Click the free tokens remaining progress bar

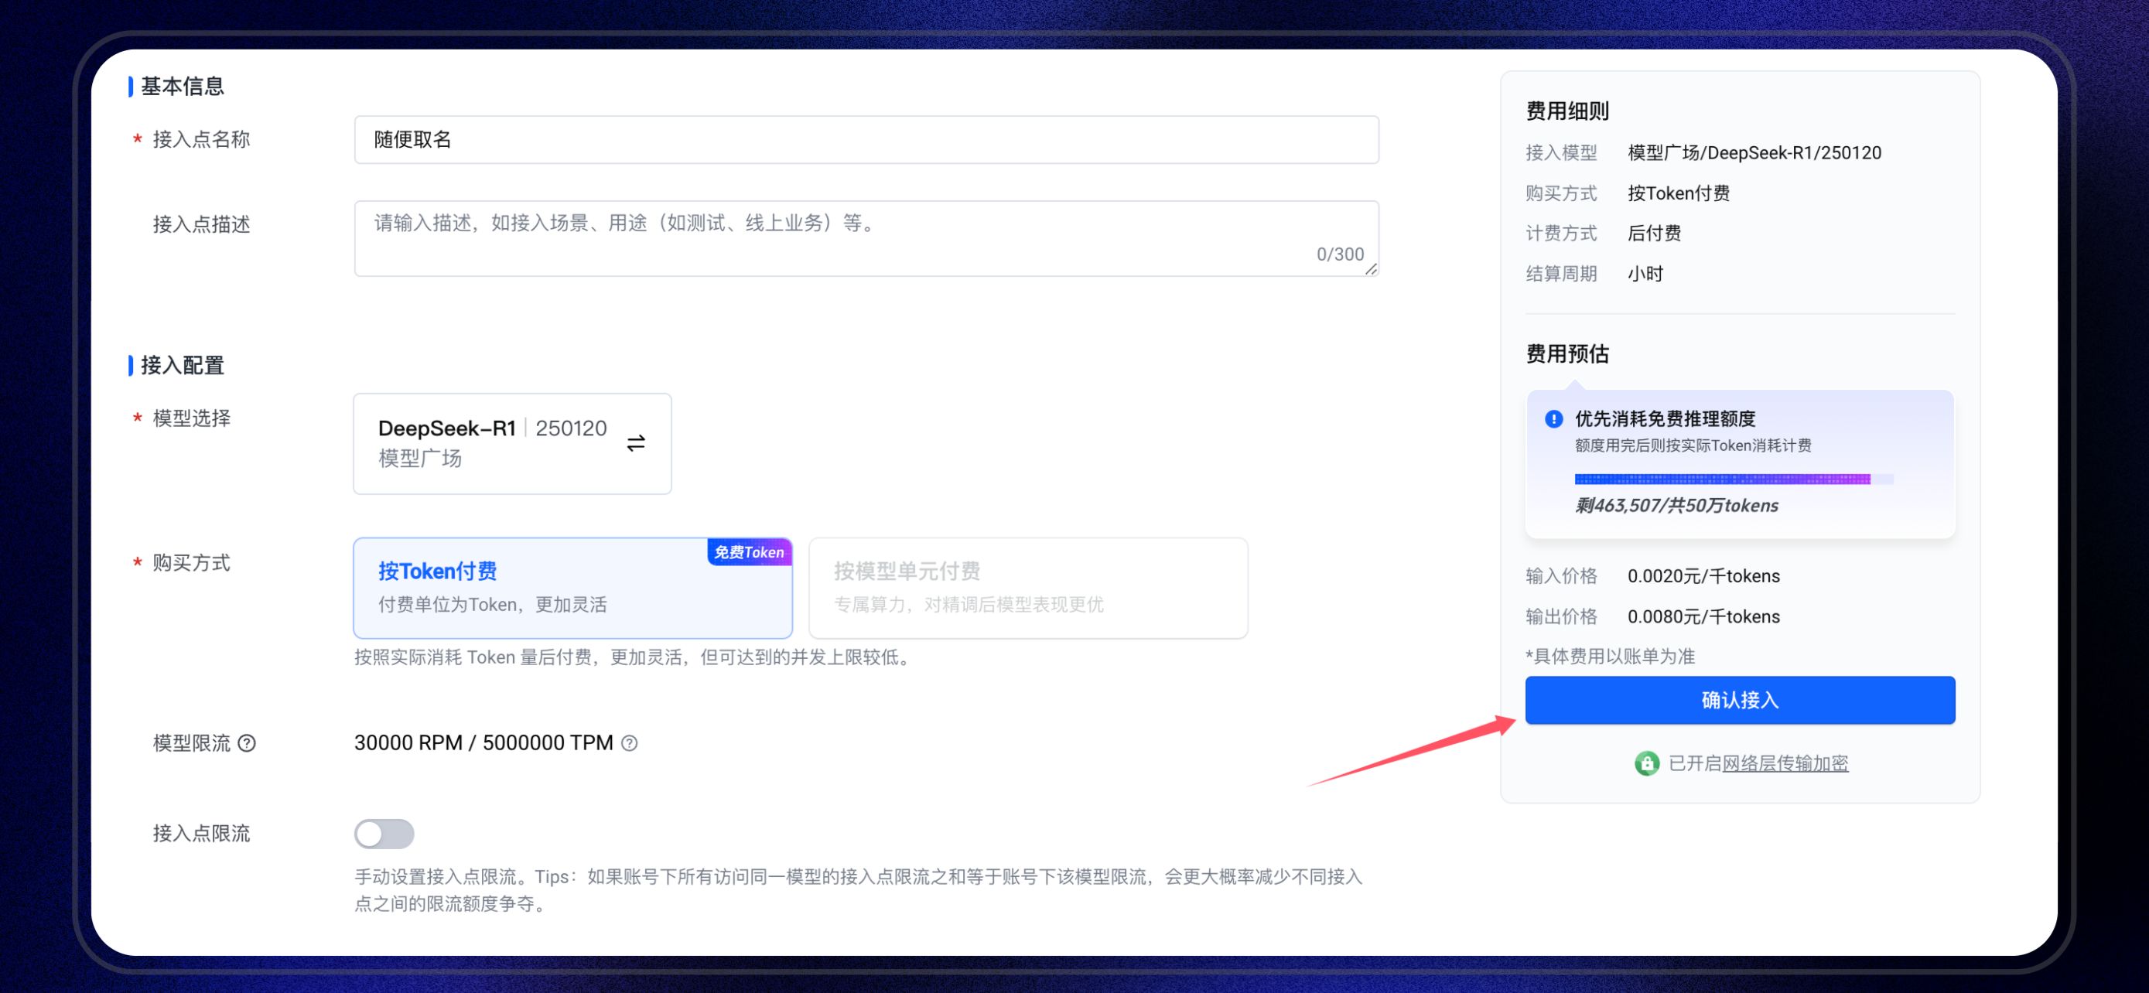click(1733, 479)
